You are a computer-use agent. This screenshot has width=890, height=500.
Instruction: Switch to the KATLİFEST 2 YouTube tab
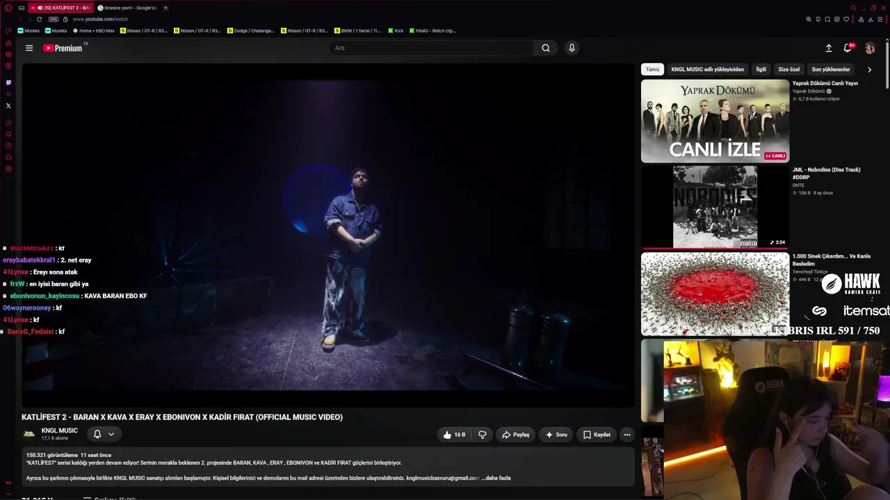pos(60,8)
